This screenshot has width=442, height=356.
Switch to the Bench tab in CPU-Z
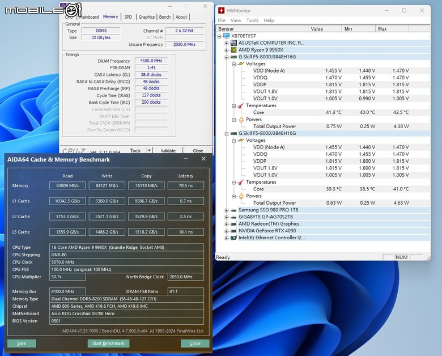[x=165, y=17]
